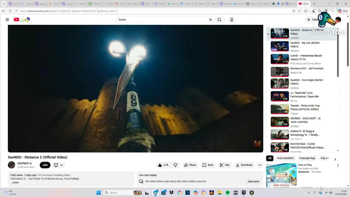Follow the #15 on music trending chart link

(x=54, y=175)
